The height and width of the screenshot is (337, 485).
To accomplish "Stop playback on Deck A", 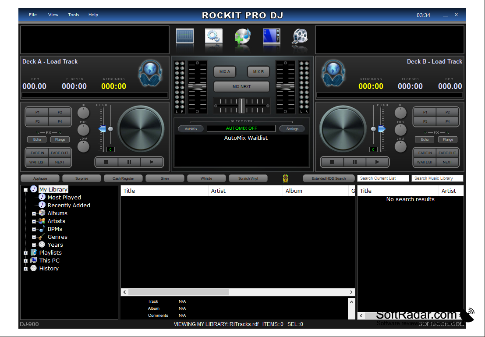I will coord(106,162).
